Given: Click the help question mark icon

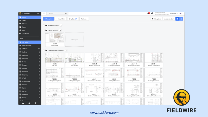Looking at the screenshot, I should (152, 13).
